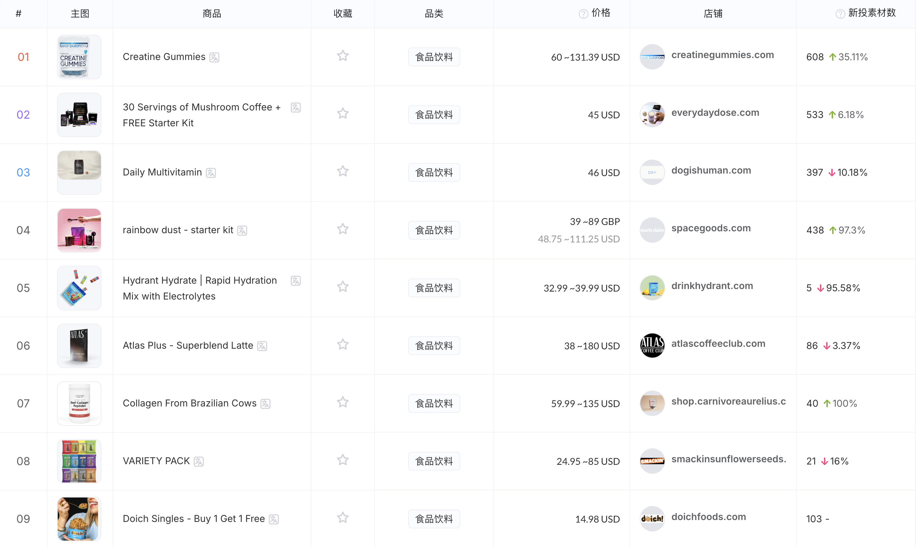Click translate icon next to Daily Multivitamin
This screenshot has width=916, height=547.
tap(211, 173)
